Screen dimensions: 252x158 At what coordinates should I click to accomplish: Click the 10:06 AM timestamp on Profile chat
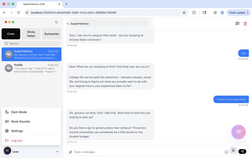[x=53, y=65]
